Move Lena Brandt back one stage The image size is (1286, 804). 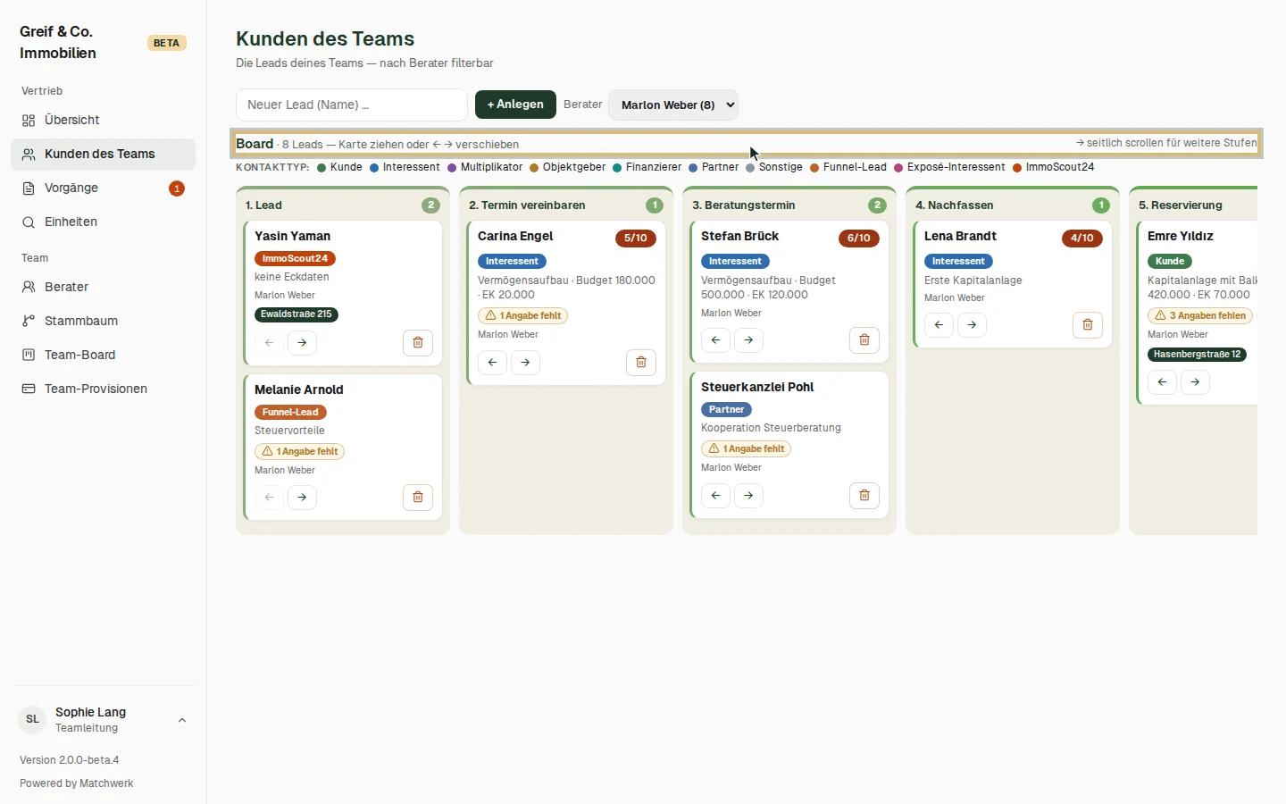(x=939, y=325)
